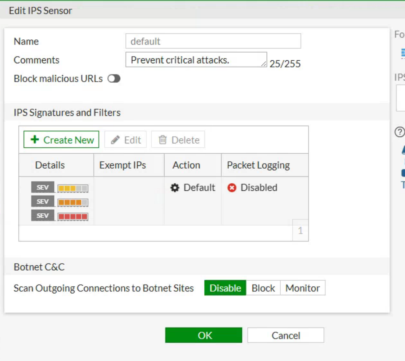Click the yellow medium severity indicator
Screen dimensions: 405x361
click(73, 189)
